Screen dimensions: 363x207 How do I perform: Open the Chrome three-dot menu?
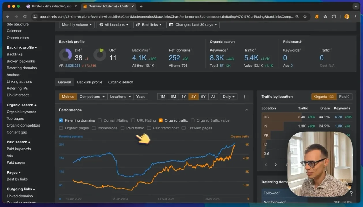click(x=355, y=17)
